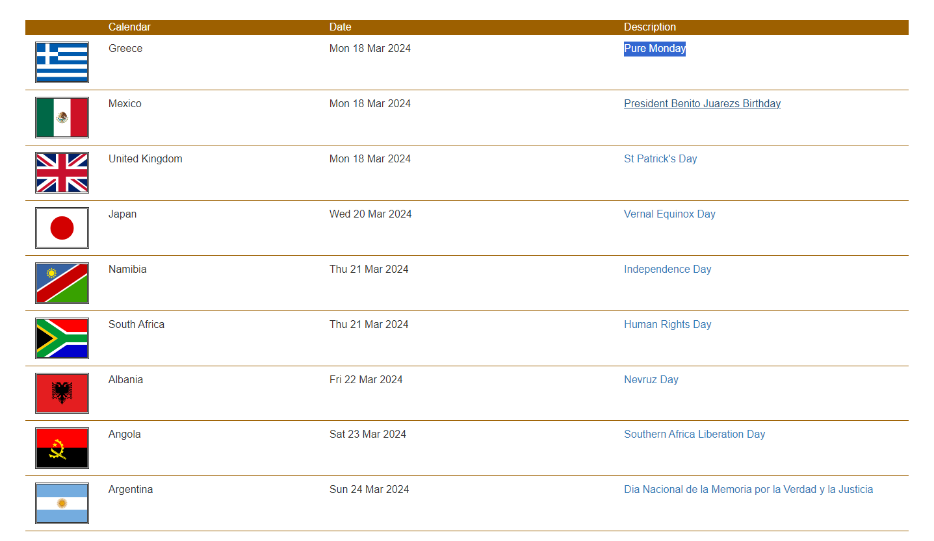Click the Angola calendar name
Screen dimensions: 934x541
click(124, 434)
